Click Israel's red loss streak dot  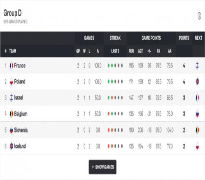click(112, 98)
